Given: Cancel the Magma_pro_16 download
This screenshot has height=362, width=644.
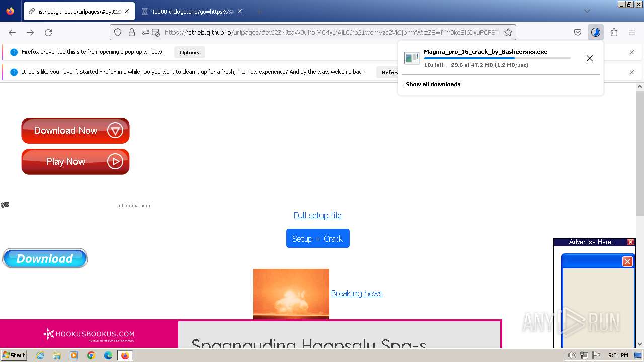Looking at the screenshot, I should (590, 58).
